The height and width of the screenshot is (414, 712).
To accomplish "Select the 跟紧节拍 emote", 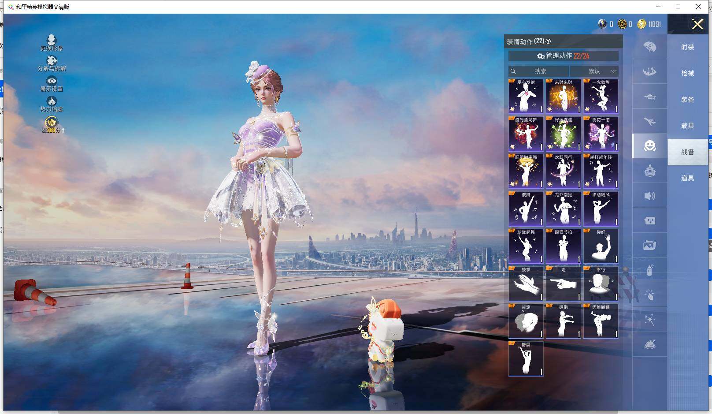I will (x=563, y=246).
